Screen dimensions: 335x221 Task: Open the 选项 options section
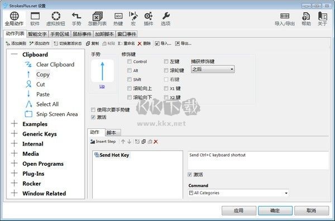coord(166,19)
